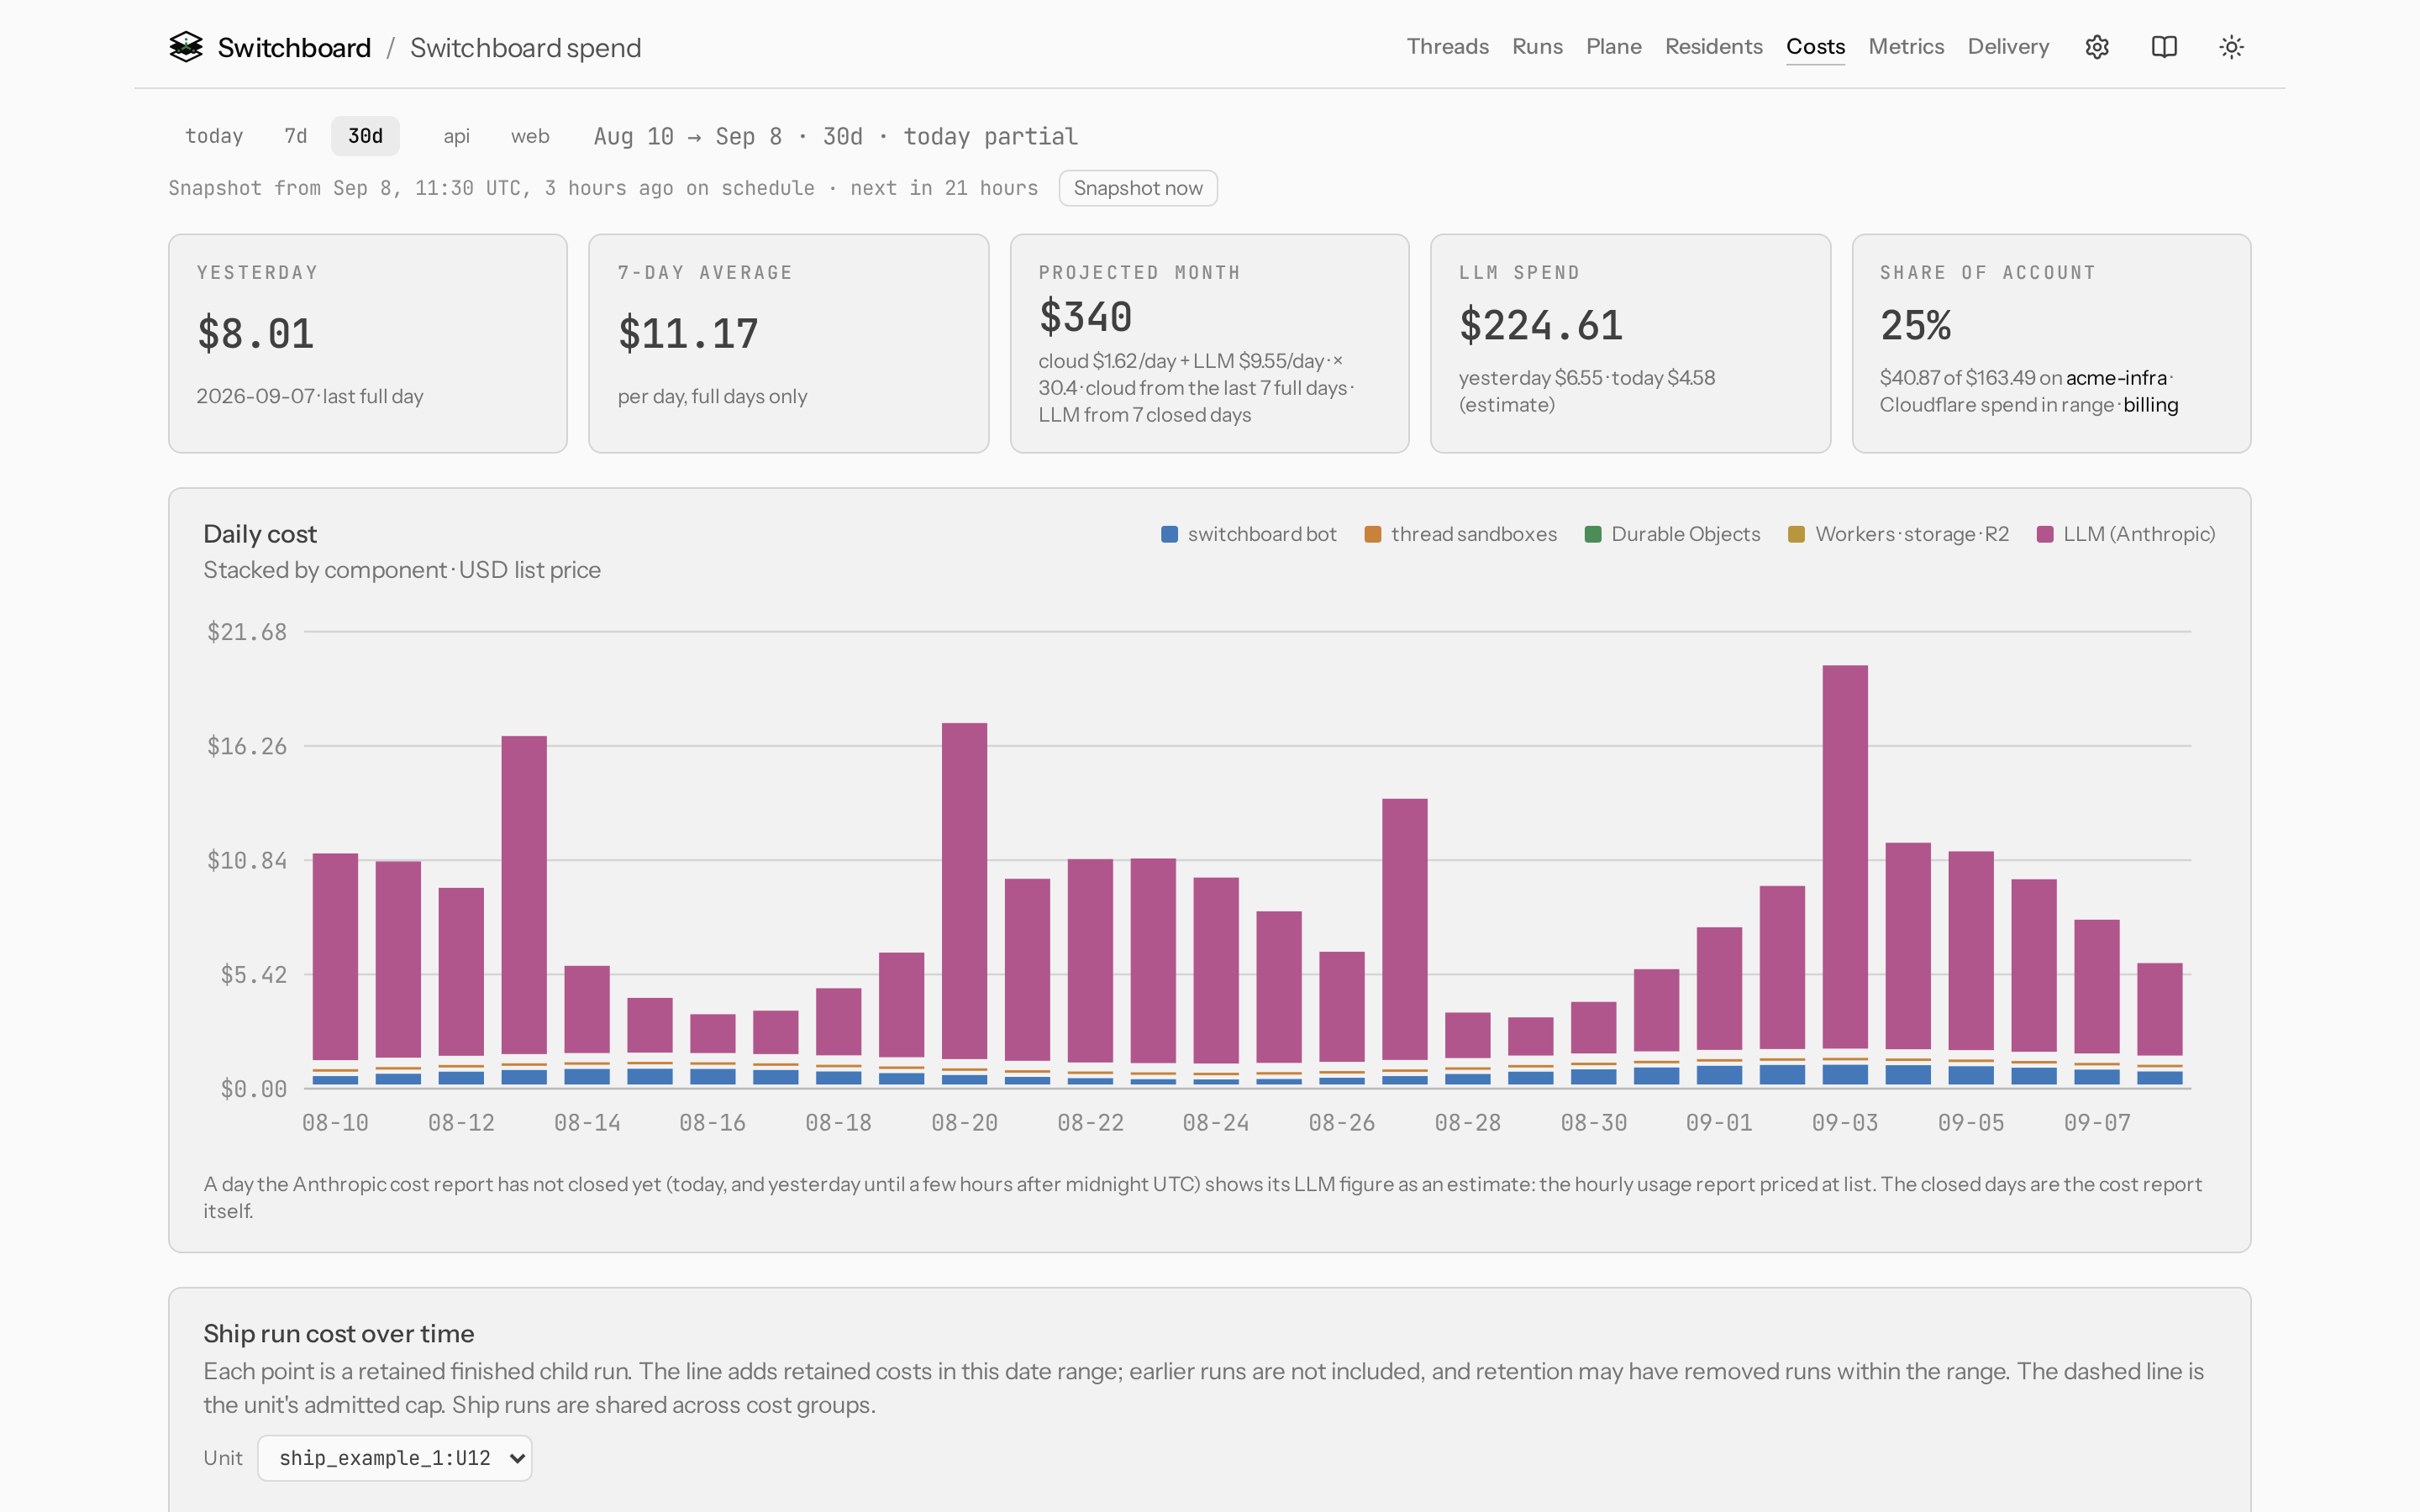Click the thread sandboxes orange legend swatch
This screenshot has height=1512, width=2420.
point(1373,534)
